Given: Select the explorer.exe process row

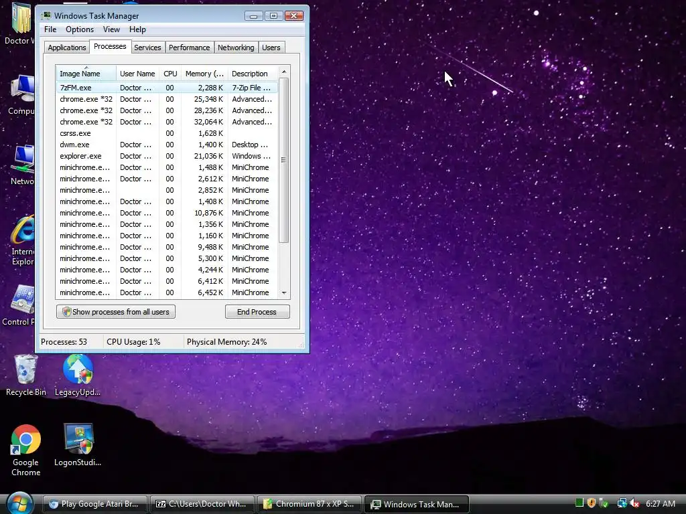Looking at the screenshot, I should [x=167, y=155].
